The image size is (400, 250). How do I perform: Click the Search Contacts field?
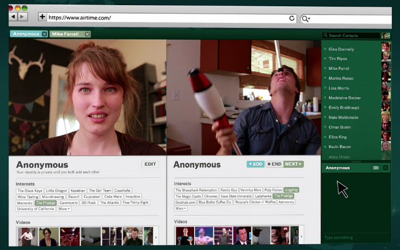(x=351, y=35)
